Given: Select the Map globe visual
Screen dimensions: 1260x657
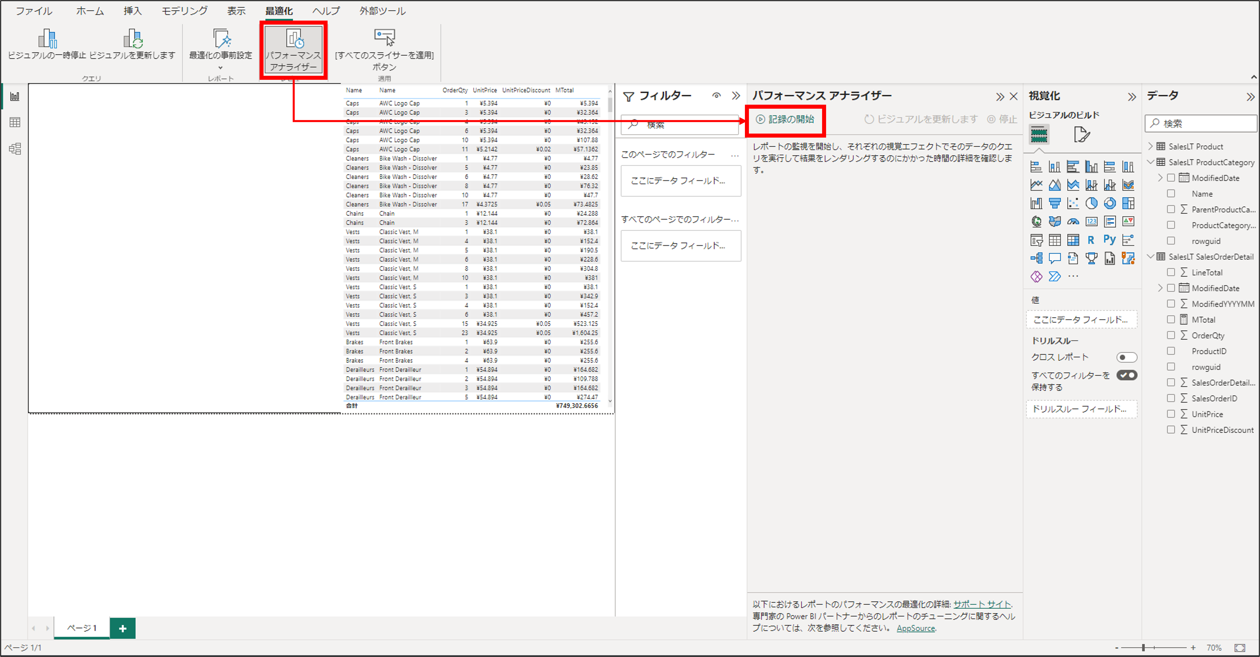Looking at the screenshot, I should click(1036, 221).
